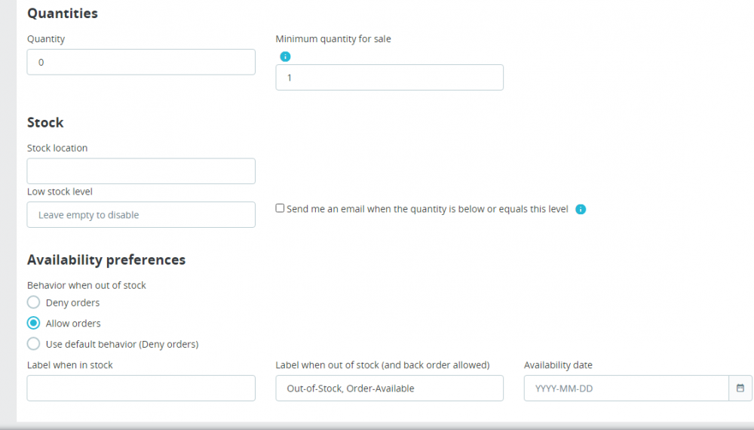Click info icon under Minimum quantity for sale

pos(285,57)
